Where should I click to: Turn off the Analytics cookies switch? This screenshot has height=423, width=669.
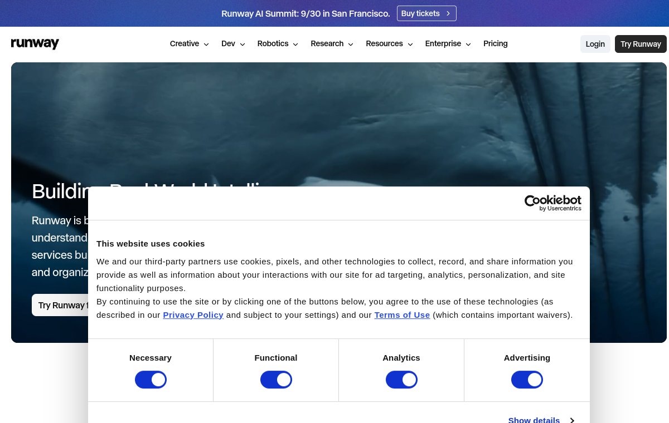401,380
